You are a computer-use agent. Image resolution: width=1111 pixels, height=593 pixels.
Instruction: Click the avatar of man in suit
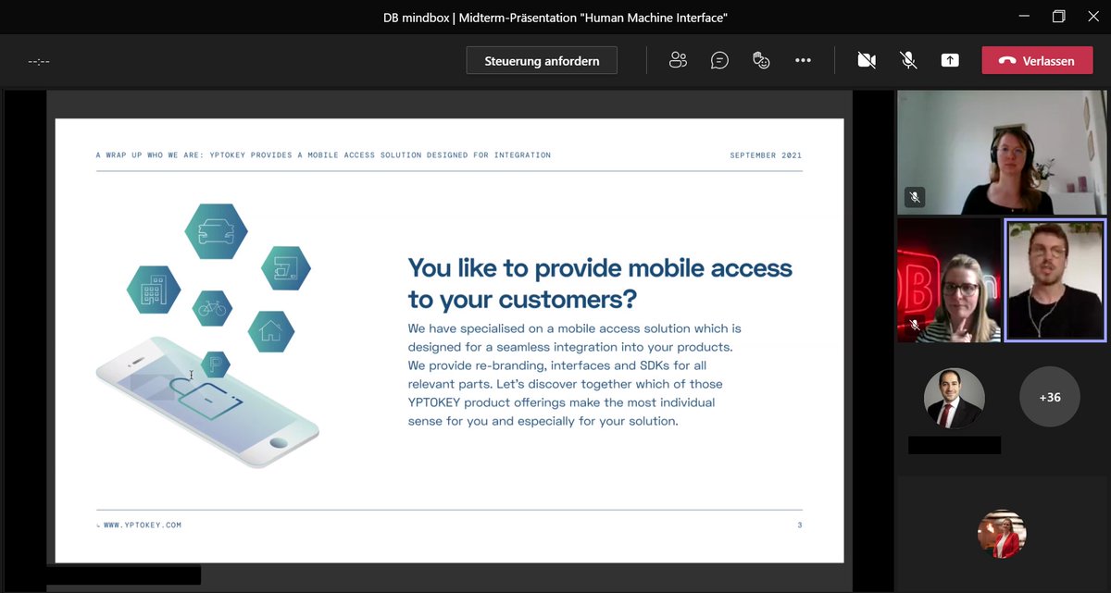pos(955,398)
